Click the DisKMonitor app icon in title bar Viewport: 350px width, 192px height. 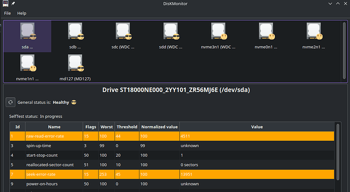(6, 4)
